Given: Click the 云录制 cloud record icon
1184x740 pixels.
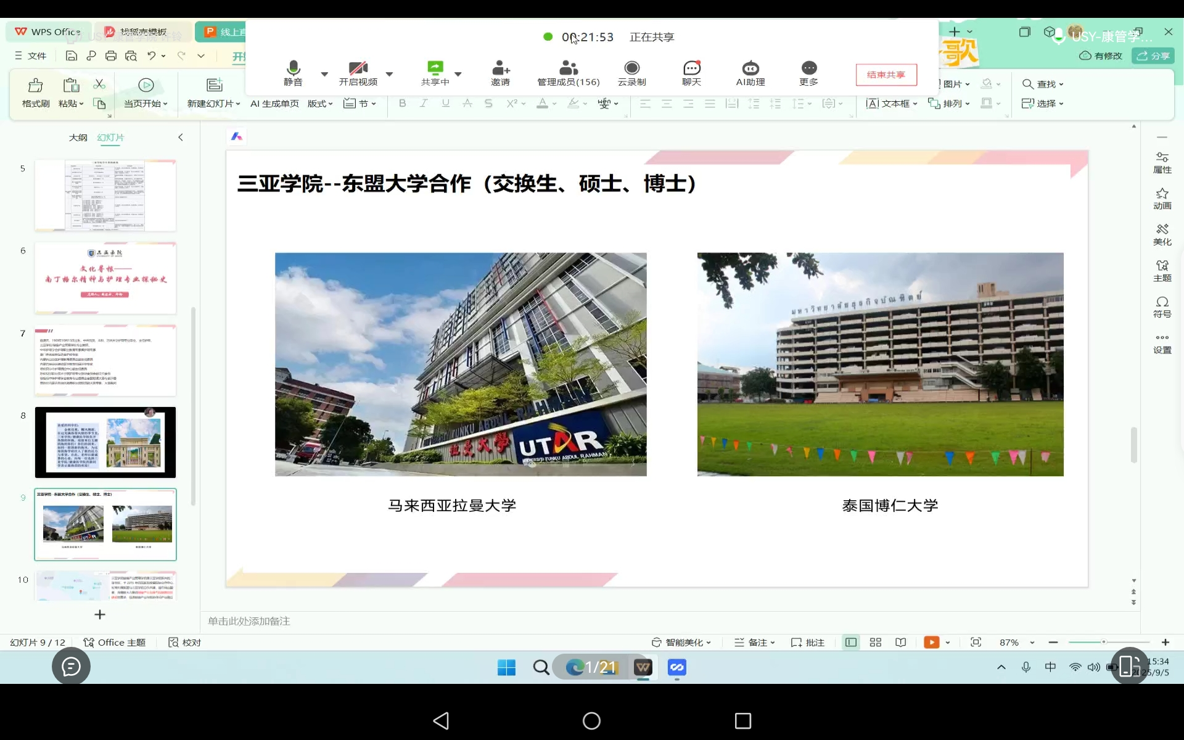Looking at the screenshot, I should click(x=631, y=68).
